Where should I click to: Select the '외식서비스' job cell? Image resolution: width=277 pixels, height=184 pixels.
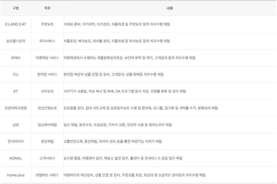pyautogui.click(x=47, y=41)
